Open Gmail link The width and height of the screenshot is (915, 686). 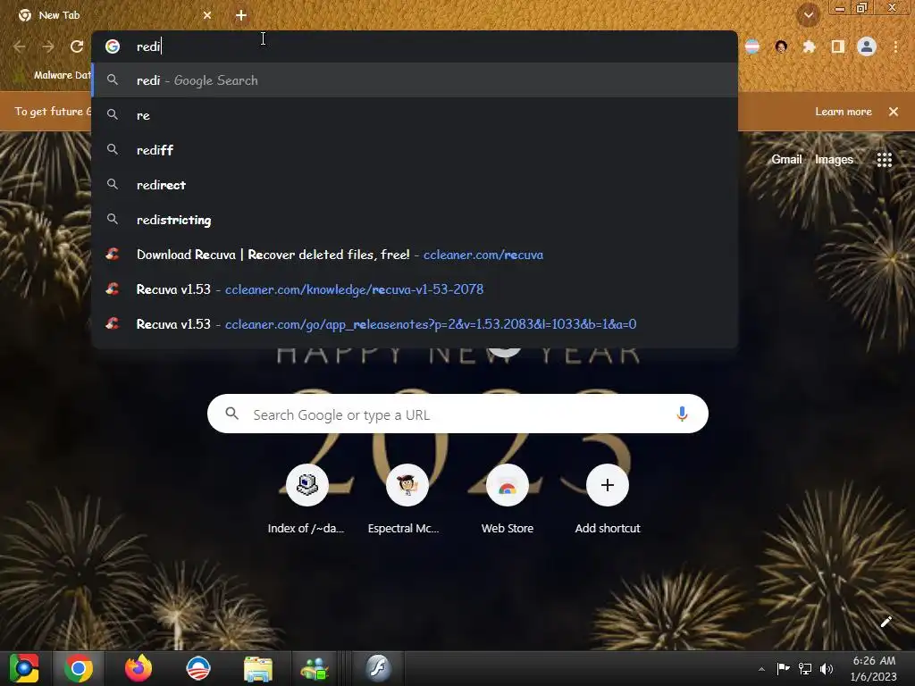pos(786,159)
